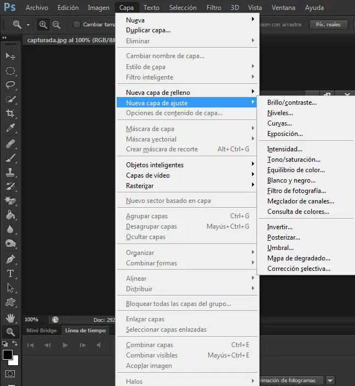Step to next frame in timeline

[x=83, y=345]
